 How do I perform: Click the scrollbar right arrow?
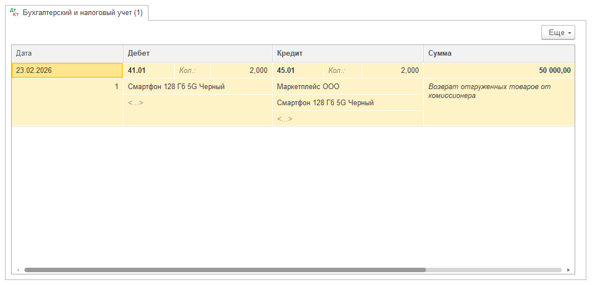point(568,270)
